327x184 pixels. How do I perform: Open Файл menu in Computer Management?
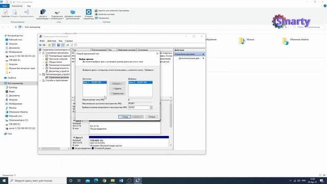point(42,41)
